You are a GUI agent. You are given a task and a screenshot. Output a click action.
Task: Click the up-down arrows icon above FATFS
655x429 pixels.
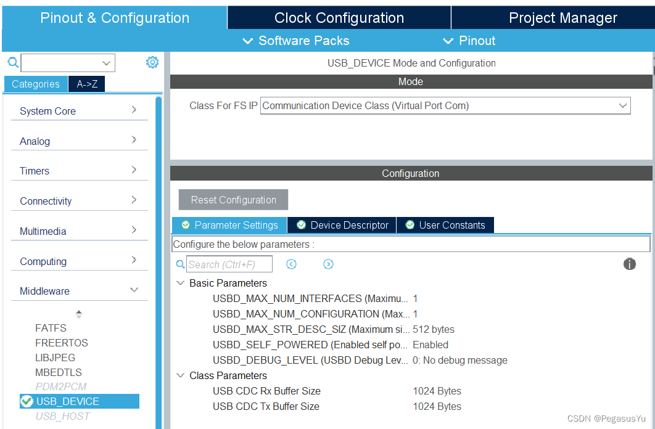[x=78, y=314]
